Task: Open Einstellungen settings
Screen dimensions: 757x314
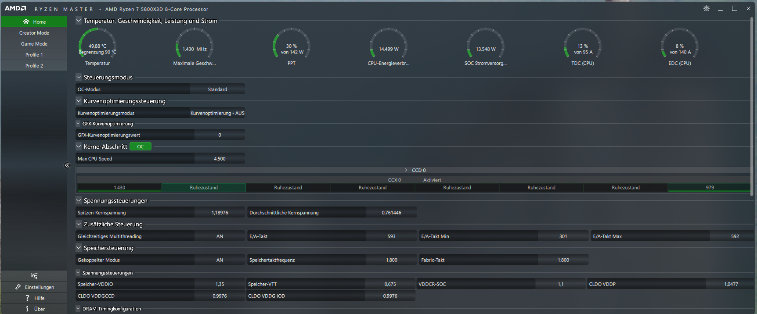Action: [x=34, y=287]
